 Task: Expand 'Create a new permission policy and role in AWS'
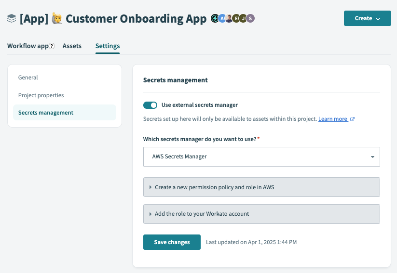(261, 187)
